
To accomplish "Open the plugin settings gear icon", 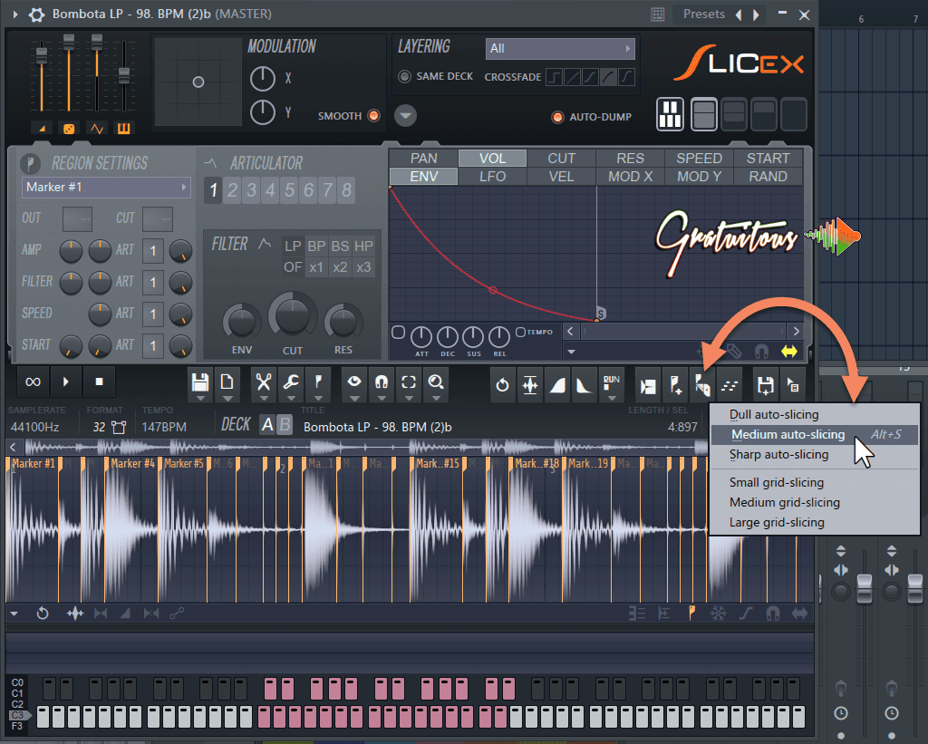I will pos(36,14).
